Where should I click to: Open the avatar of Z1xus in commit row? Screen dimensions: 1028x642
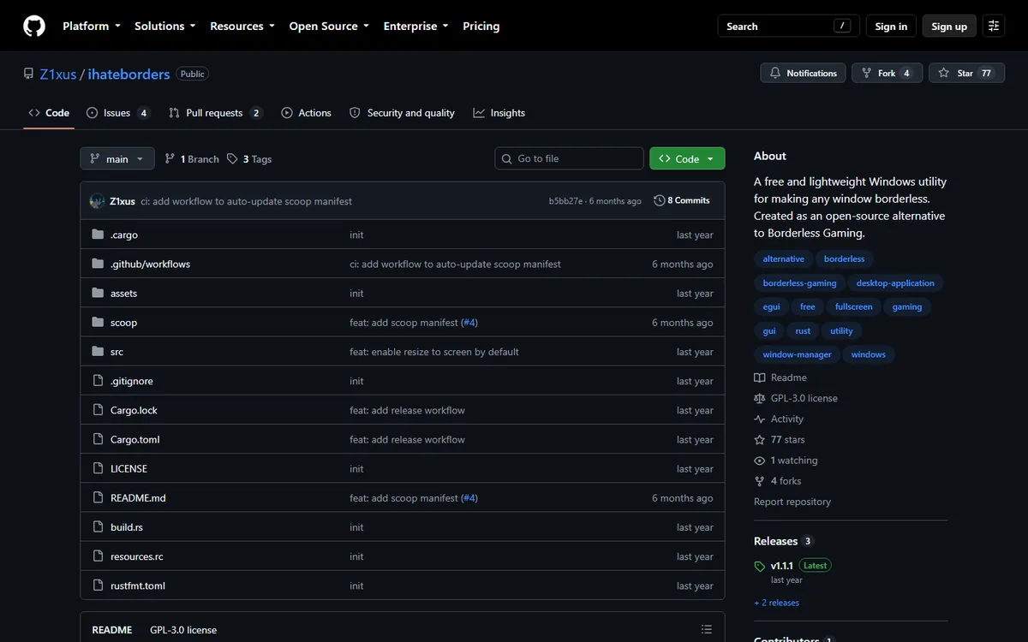(x=98, y=201)
